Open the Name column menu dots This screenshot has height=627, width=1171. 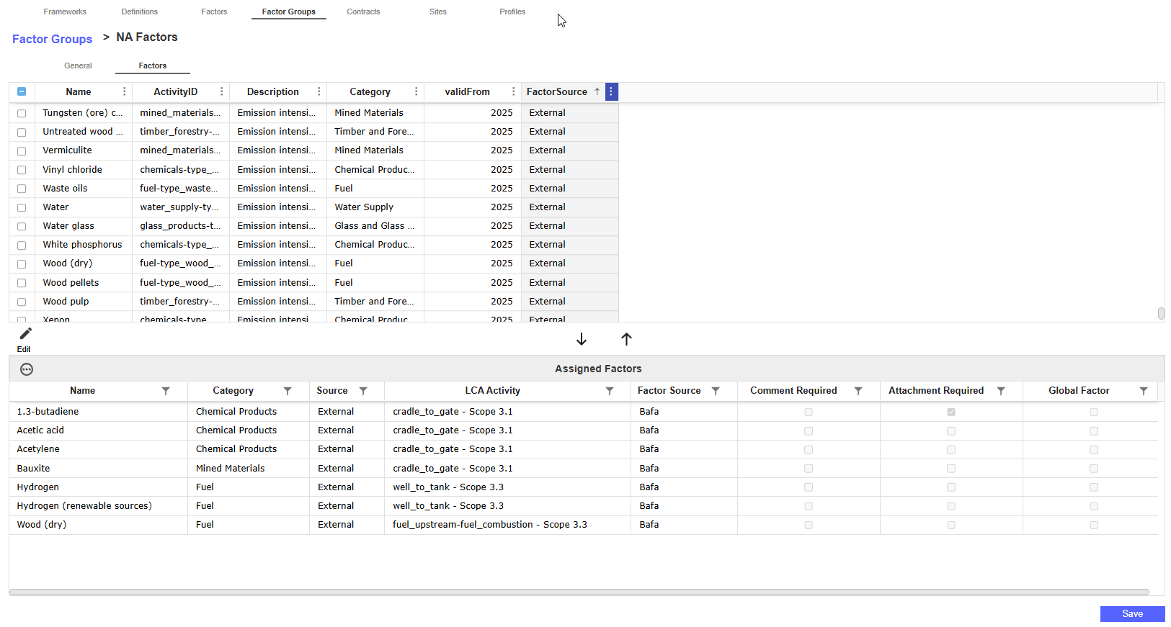125,91
